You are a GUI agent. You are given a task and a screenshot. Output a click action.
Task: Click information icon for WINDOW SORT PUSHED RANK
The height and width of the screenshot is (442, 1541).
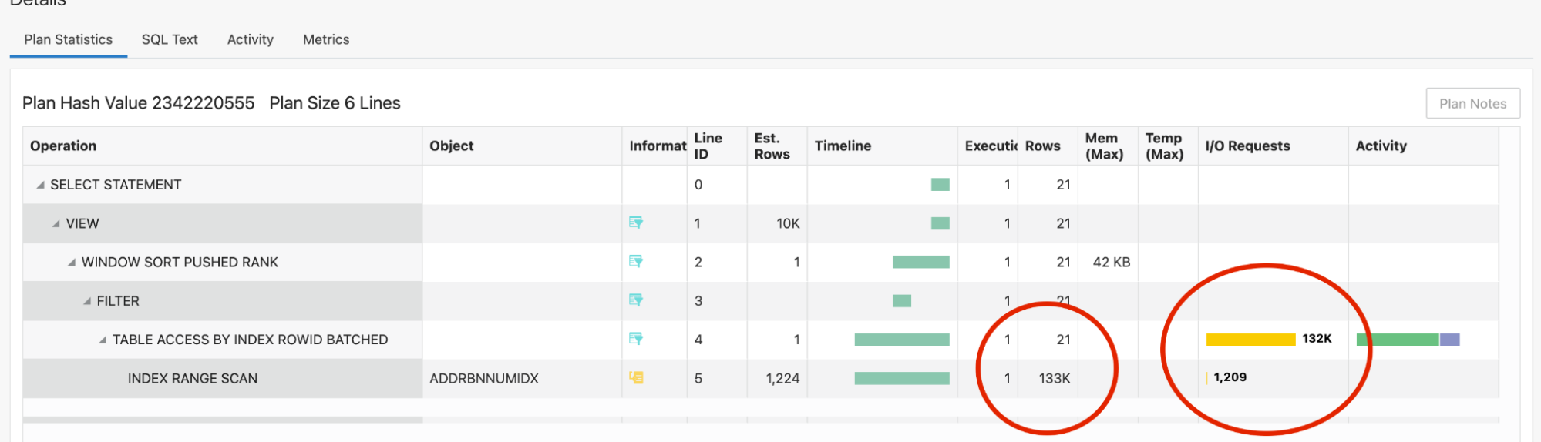click(636, 261)
